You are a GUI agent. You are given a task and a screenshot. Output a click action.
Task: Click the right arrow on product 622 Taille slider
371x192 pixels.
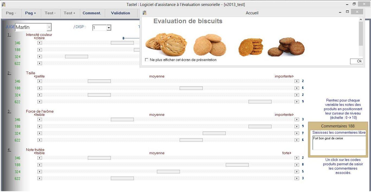[297, 102]
